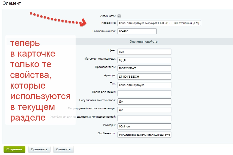Click the Значения свойств section header

tap(144, 41)
